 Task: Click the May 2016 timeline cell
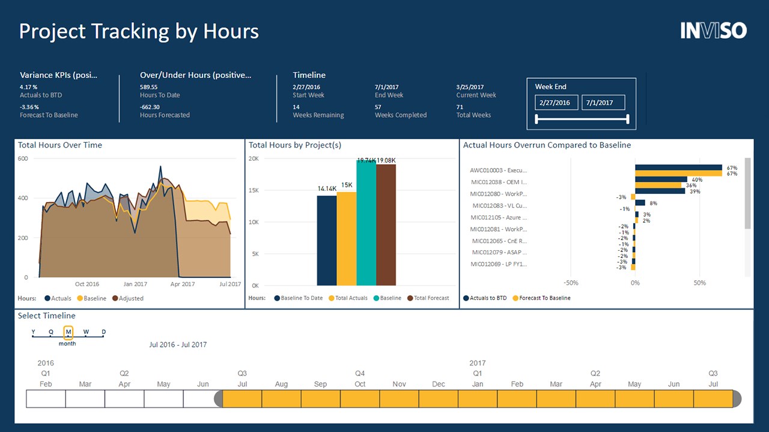click(x=163, y=398)
